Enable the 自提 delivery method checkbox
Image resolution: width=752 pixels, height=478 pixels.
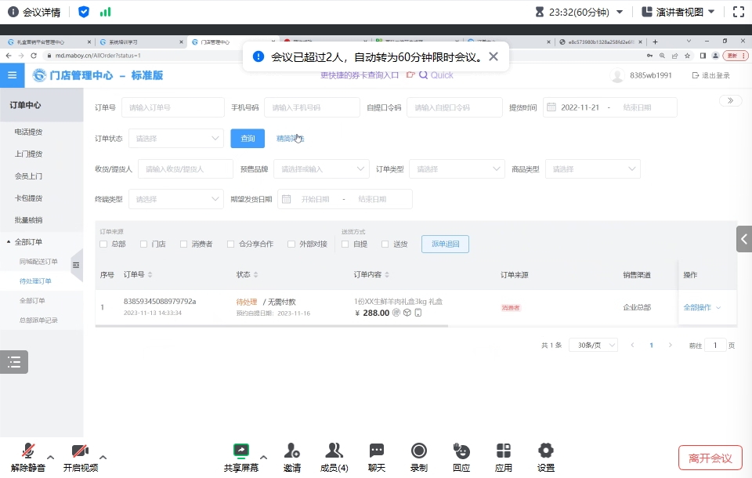pos(345,244)
